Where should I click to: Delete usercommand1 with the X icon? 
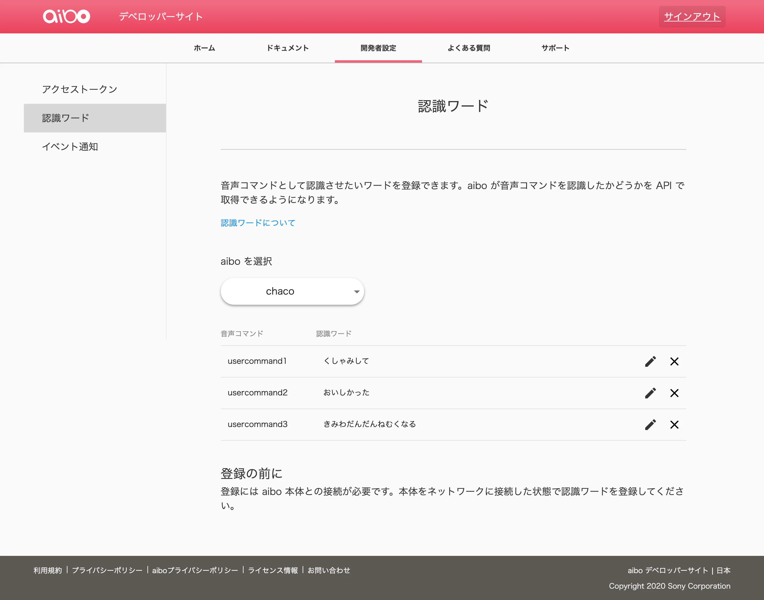pyautogui.click(x=674, y=361)
